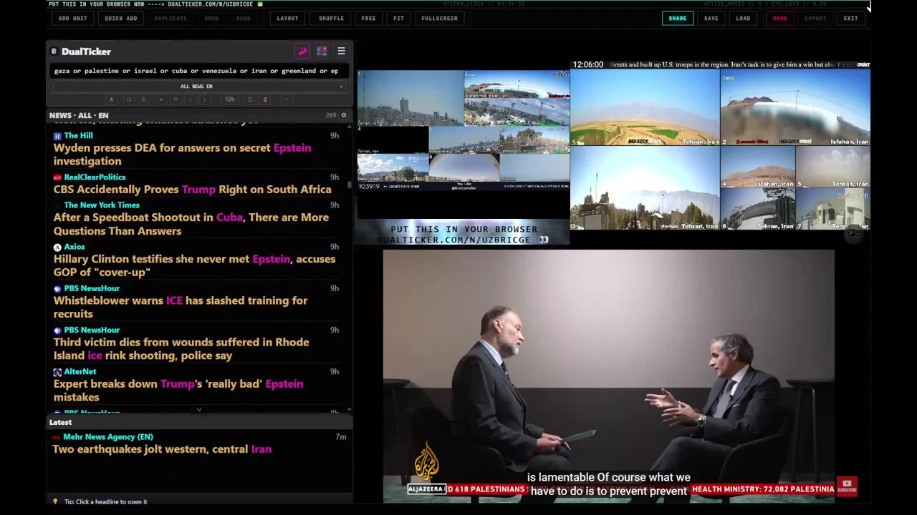917x515 pixels.
Task: Click SHUFFLE in the top toolbar
Action: 331,18
